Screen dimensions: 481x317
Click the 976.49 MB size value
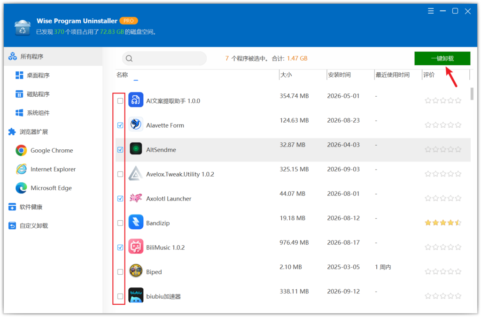click(294, 242)
